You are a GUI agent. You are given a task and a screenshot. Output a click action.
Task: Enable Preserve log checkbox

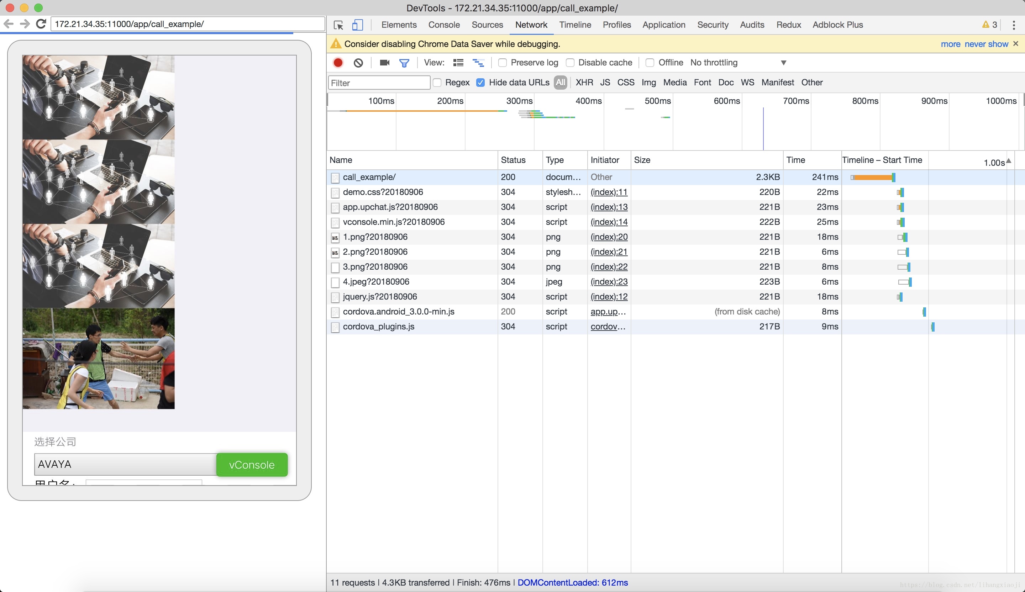(502, 63)
